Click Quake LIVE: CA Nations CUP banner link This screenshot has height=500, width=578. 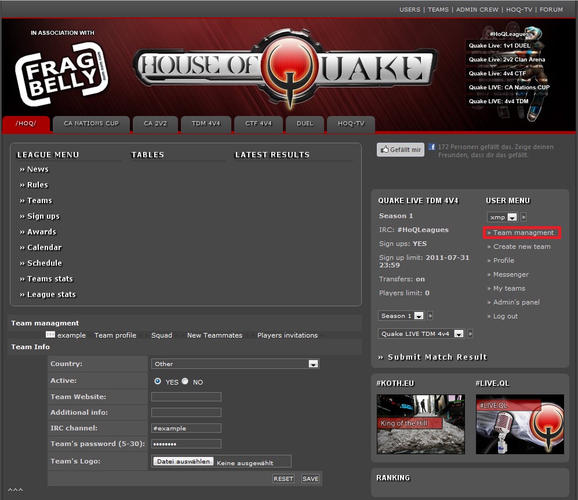click(508, 88)
